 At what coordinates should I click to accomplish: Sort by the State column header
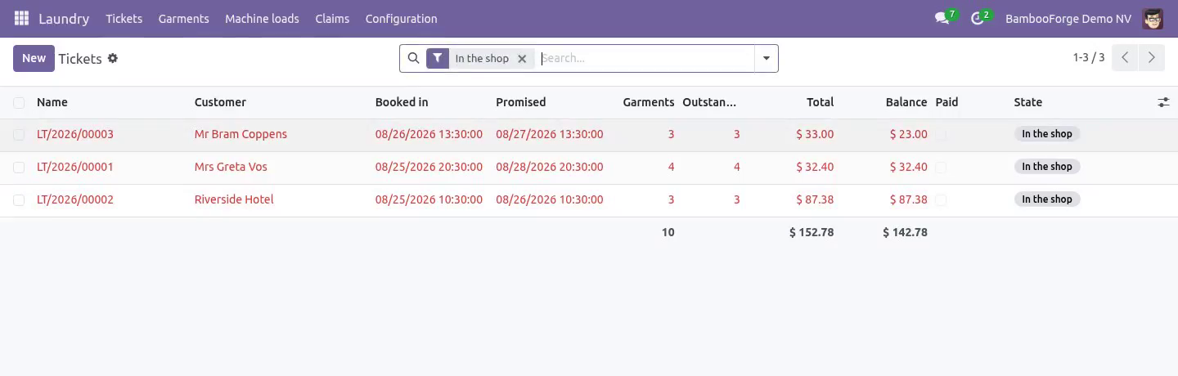(1028, 102)
